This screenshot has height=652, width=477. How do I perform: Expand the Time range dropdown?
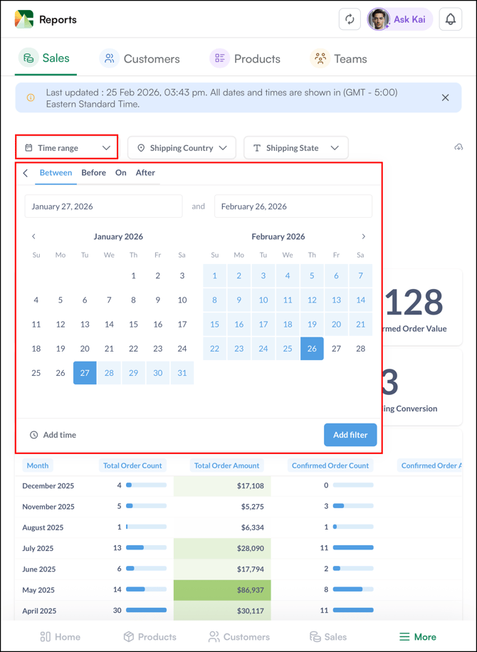tap(67, 148)
